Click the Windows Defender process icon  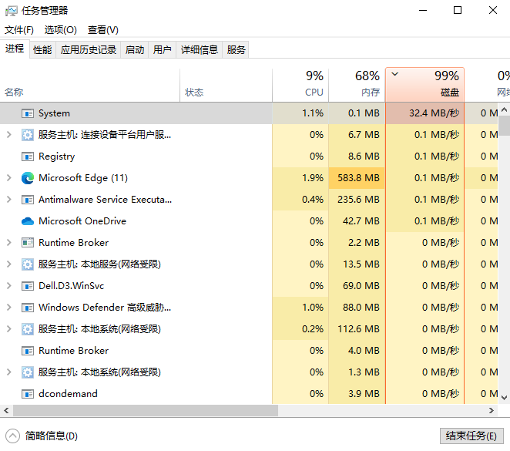(x=28, y=308)
